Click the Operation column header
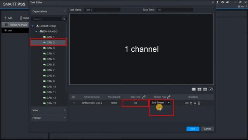 pyautogui.click(x=193, y=97)
